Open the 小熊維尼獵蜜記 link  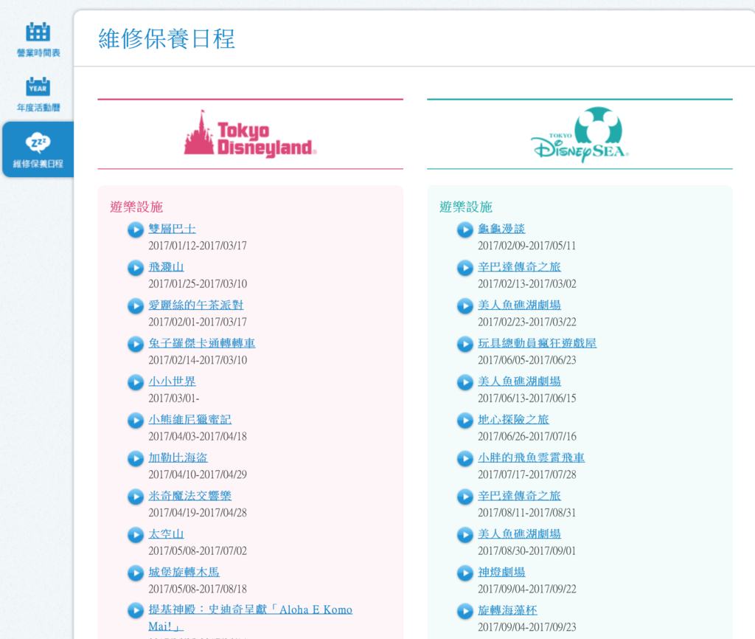tap(189, 419)
